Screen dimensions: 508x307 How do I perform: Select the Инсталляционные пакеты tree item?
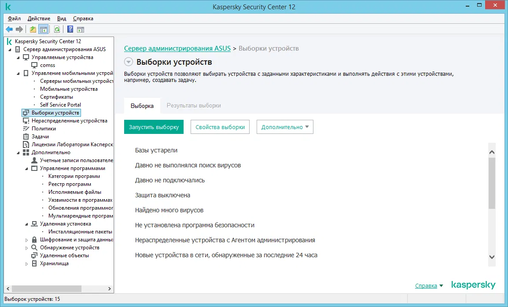(x=80, y=232)
